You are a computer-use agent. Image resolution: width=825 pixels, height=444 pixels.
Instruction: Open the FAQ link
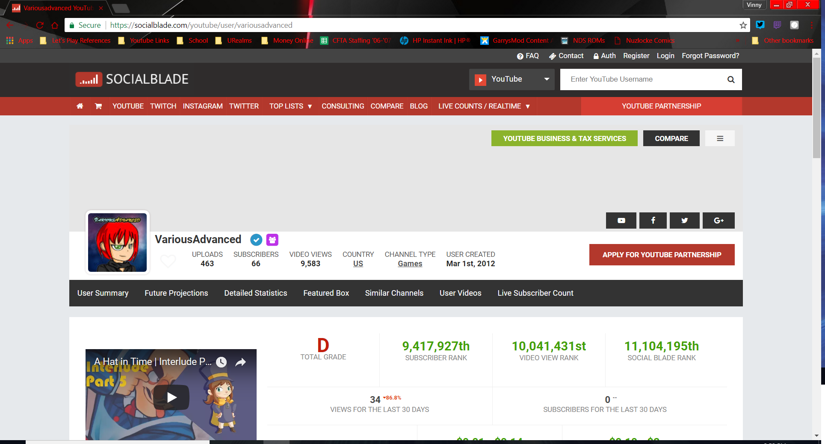pyautogui.click(x=528, y=56)
